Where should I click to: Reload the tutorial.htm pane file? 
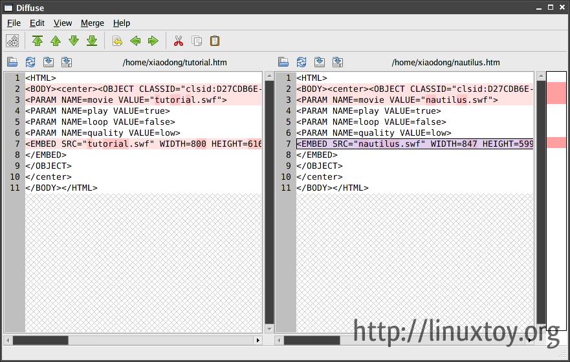30,62
